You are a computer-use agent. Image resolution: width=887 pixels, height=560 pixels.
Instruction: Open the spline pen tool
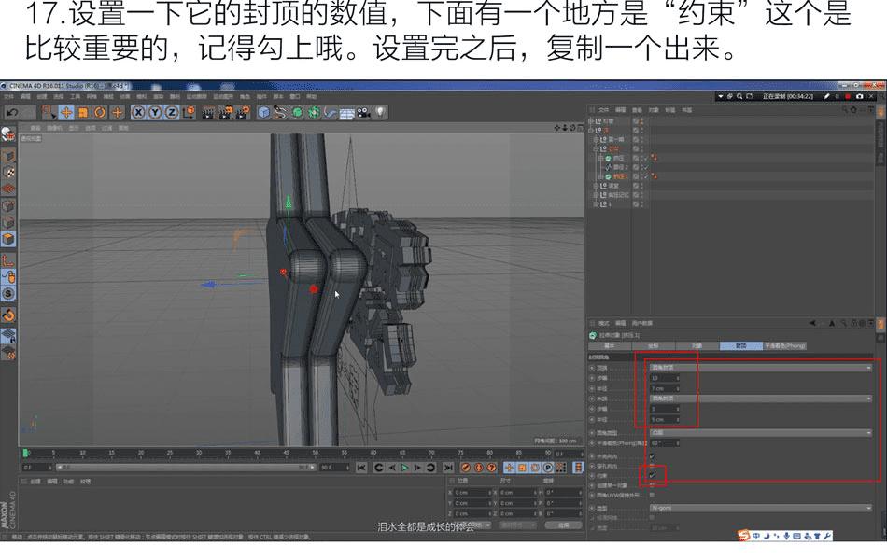[280, 113]
